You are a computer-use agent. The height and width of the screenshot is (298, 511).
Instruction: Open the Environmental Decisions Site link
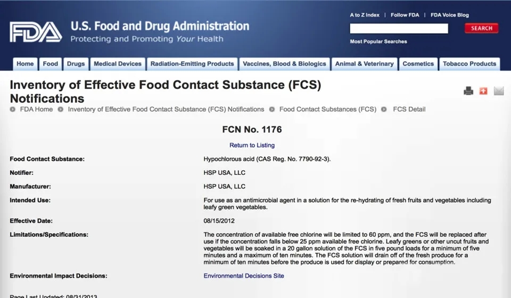tap(244, 276)
